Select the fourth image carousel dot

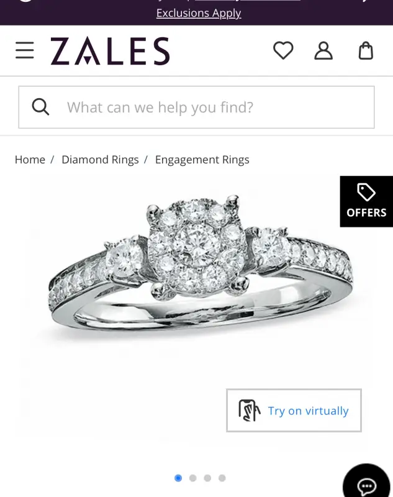click(x=222, y=478)
